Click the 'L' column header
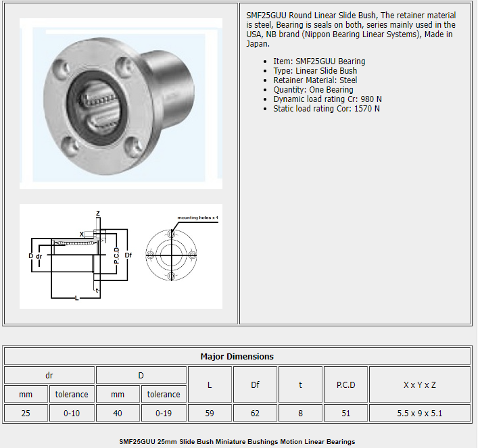This screenshot has height=448, width=480. [x=210, y=385]
